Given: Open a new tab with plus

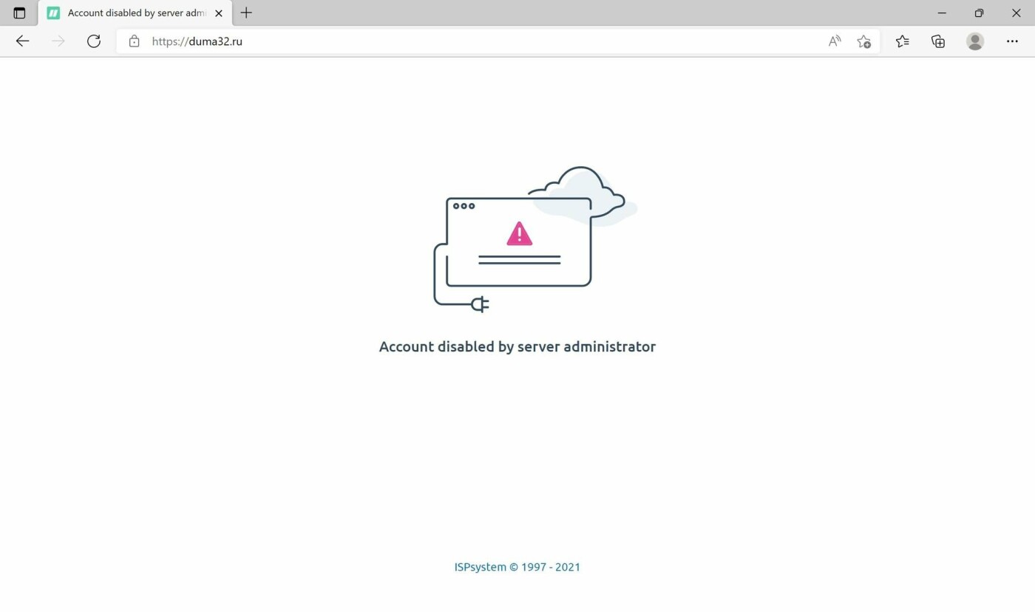Looking at the screenshot, I should 246,13.
